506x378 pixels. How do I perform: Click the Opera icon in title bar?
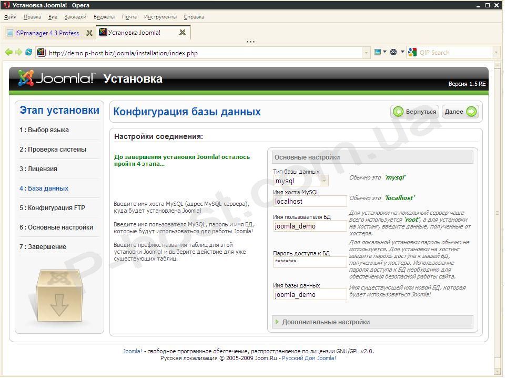tap(6, 5)
